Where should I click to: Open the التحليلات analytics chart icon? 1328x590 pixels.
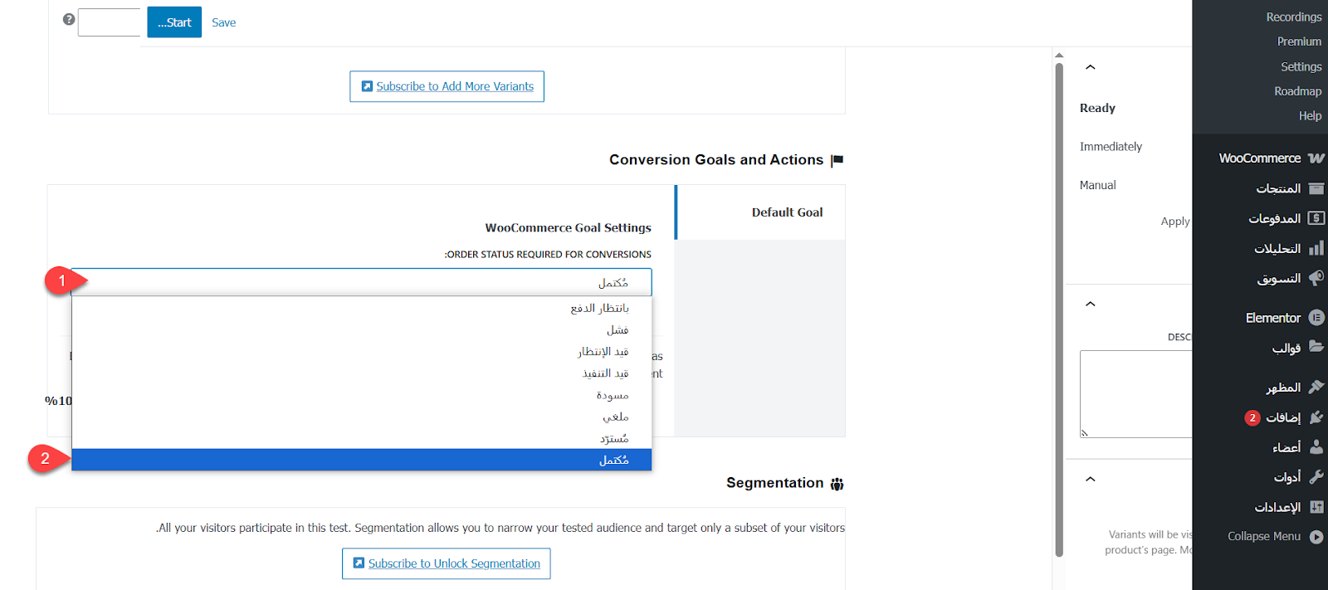1316,248
